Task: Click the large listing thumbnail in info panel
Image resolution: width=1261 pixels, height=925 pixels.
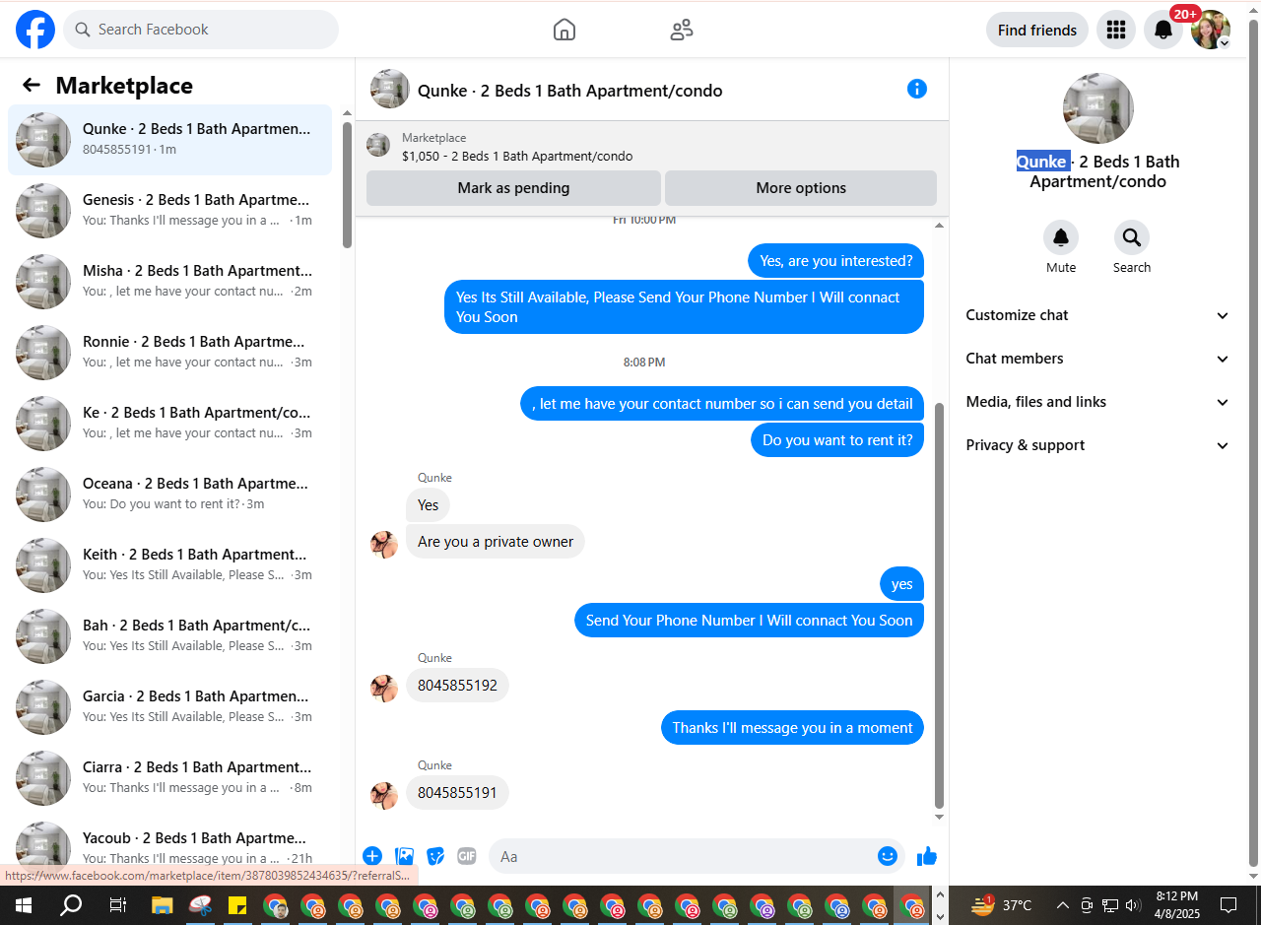Action: (x=1098, y=108)
